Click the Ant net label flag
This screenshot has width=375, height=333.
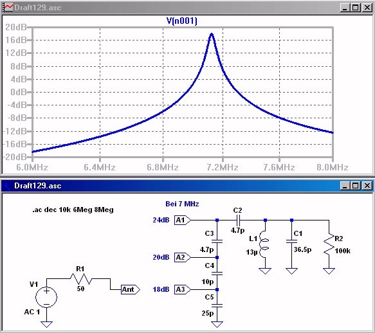131,289
